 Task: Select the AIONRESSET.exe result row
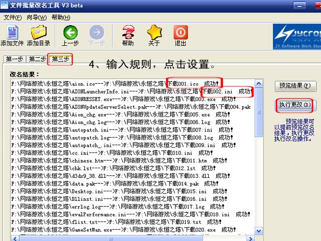point(124,99)
